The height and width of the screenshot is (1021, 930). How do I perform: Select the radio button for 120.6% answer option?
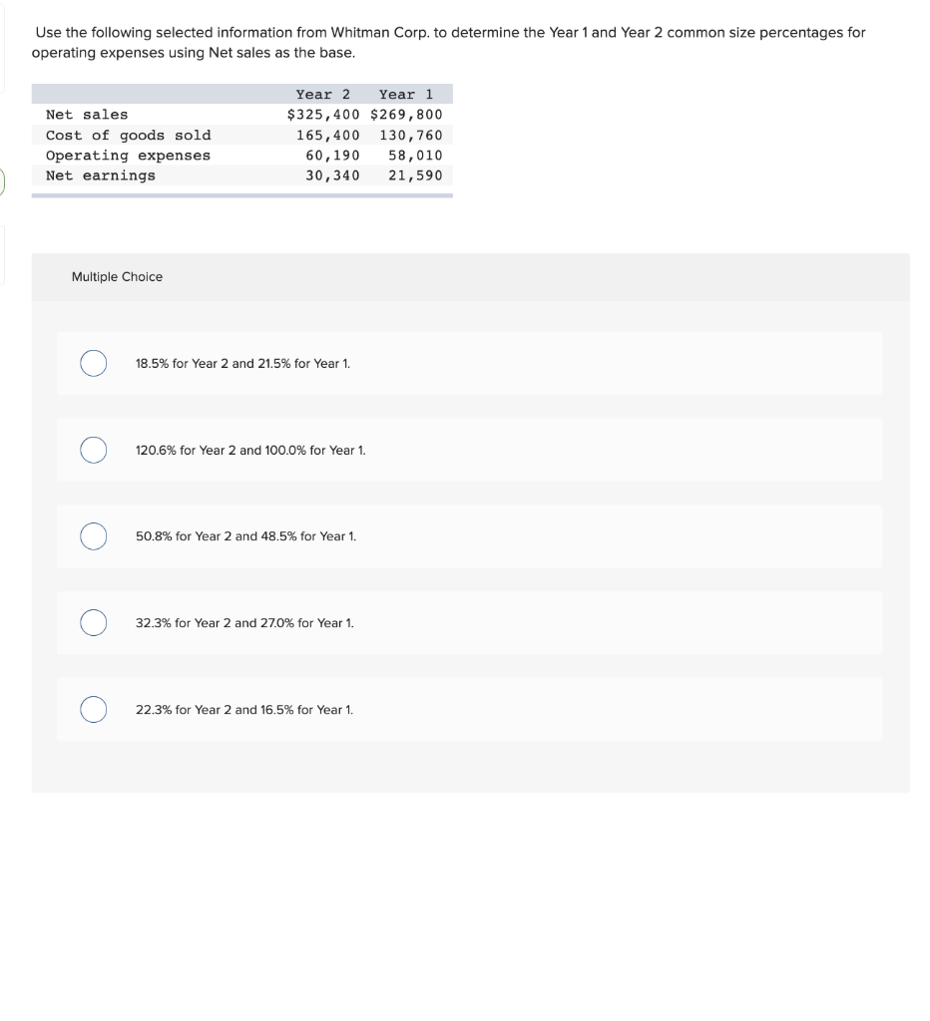93,450
